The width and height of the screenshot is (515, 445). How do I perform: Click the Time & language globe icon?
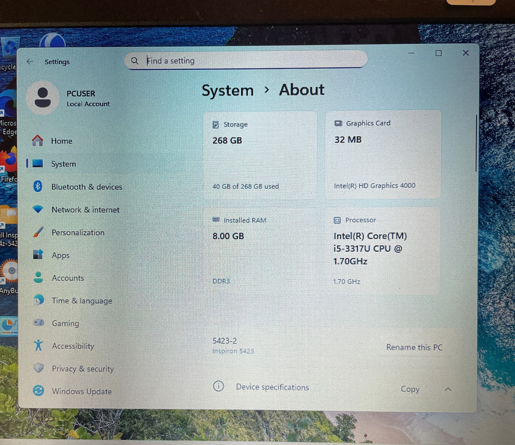[x=39, y=300]
